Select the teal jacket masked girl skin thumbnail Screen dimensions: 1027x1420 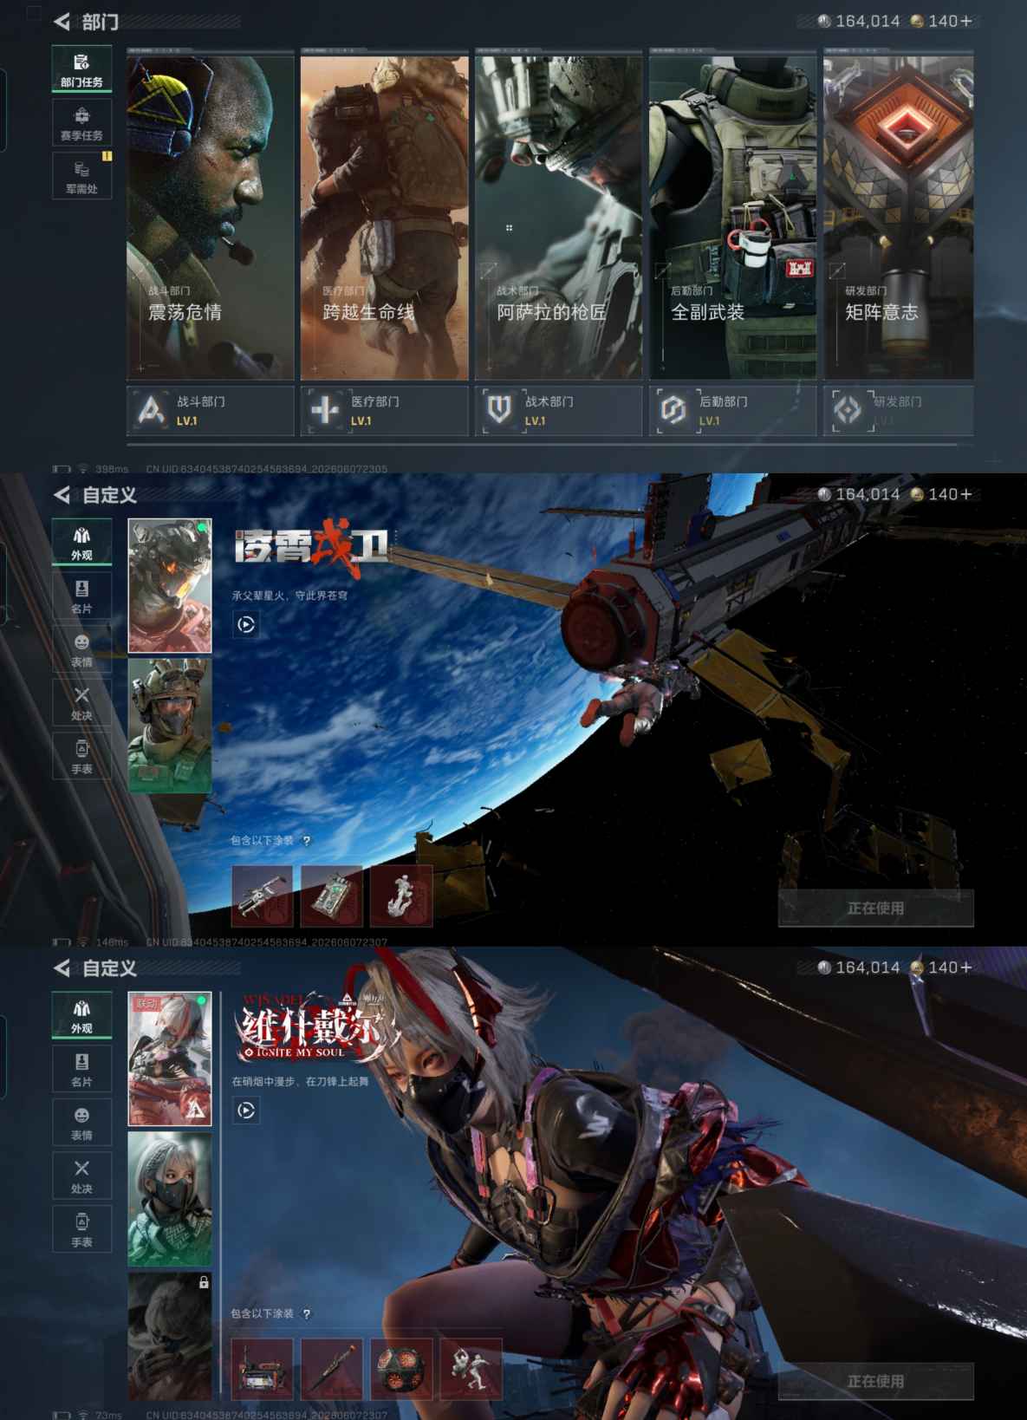point(170,1199)
